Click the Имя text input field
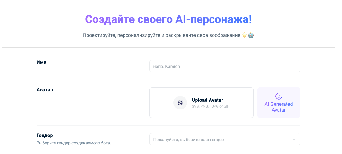342x154 pixels. tap(225, 66)
